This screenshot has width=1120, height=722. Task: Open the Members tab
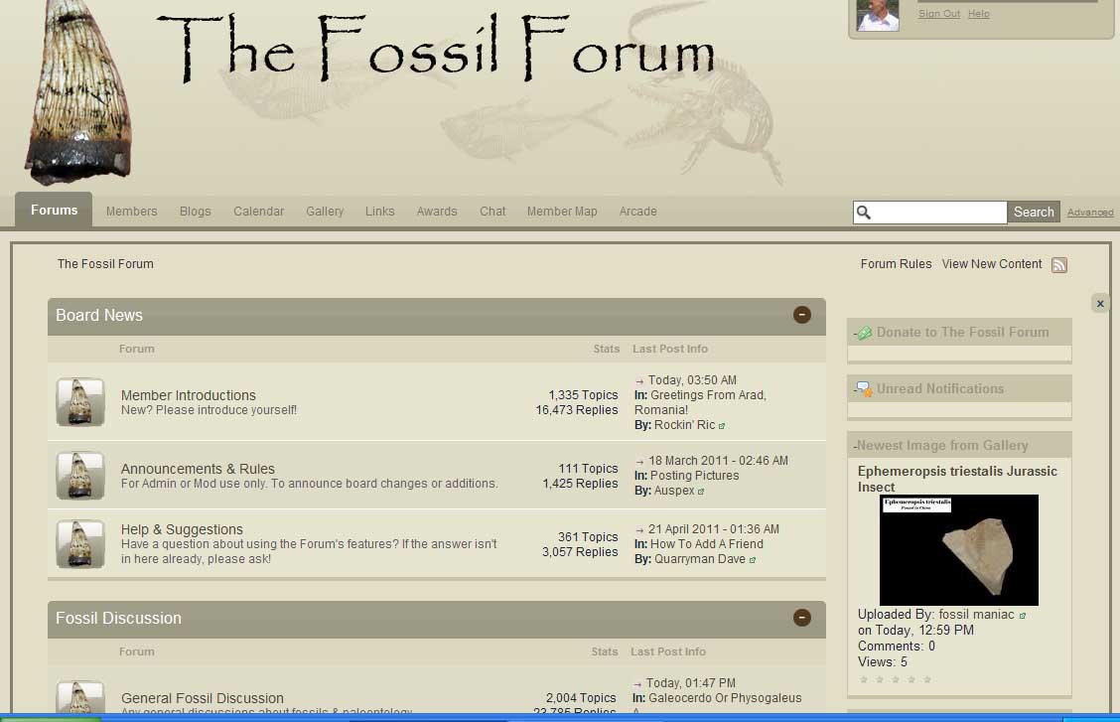pos(131,212)
